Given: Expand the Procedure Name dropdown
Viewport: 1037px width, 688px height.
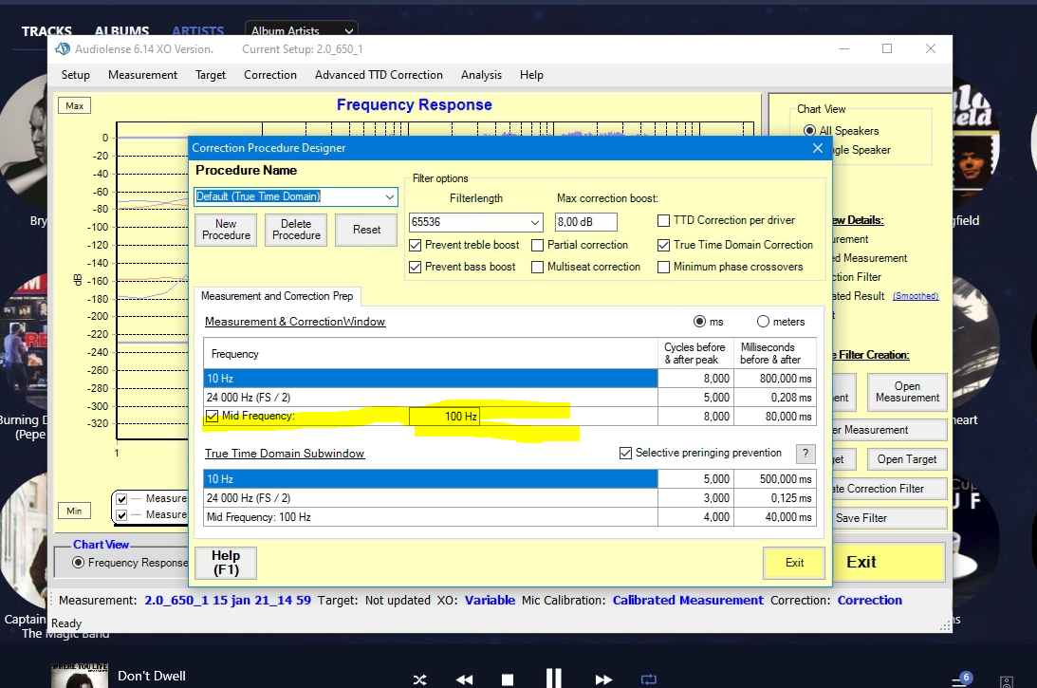Looking at the screenshot, I should tap(390, 196).
